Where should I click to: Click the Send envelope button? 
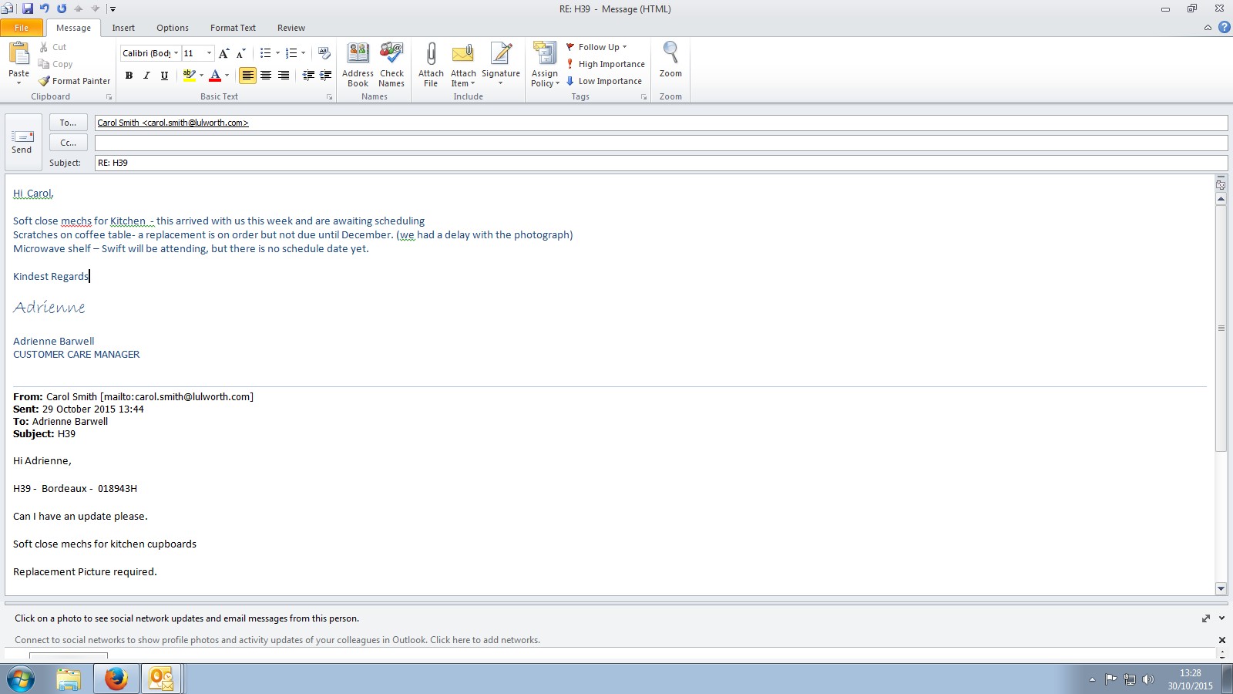click(x=22, y=142)
